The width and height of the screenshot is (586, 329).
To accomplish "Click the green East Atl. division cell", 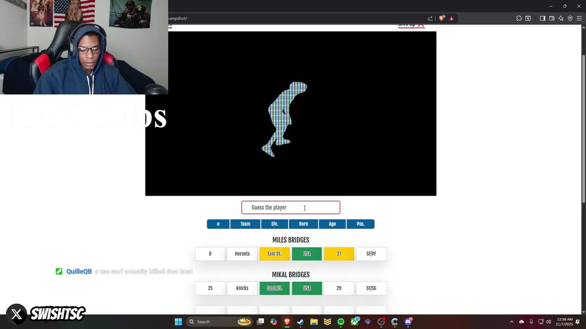I will click(x=275, y=288).
